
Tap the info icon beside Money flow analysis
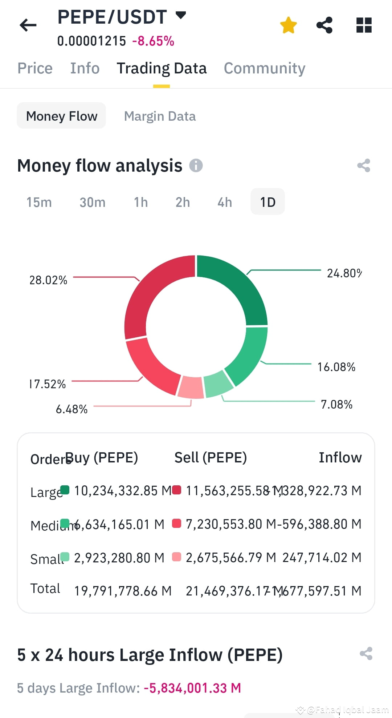(x=196, y=165)
